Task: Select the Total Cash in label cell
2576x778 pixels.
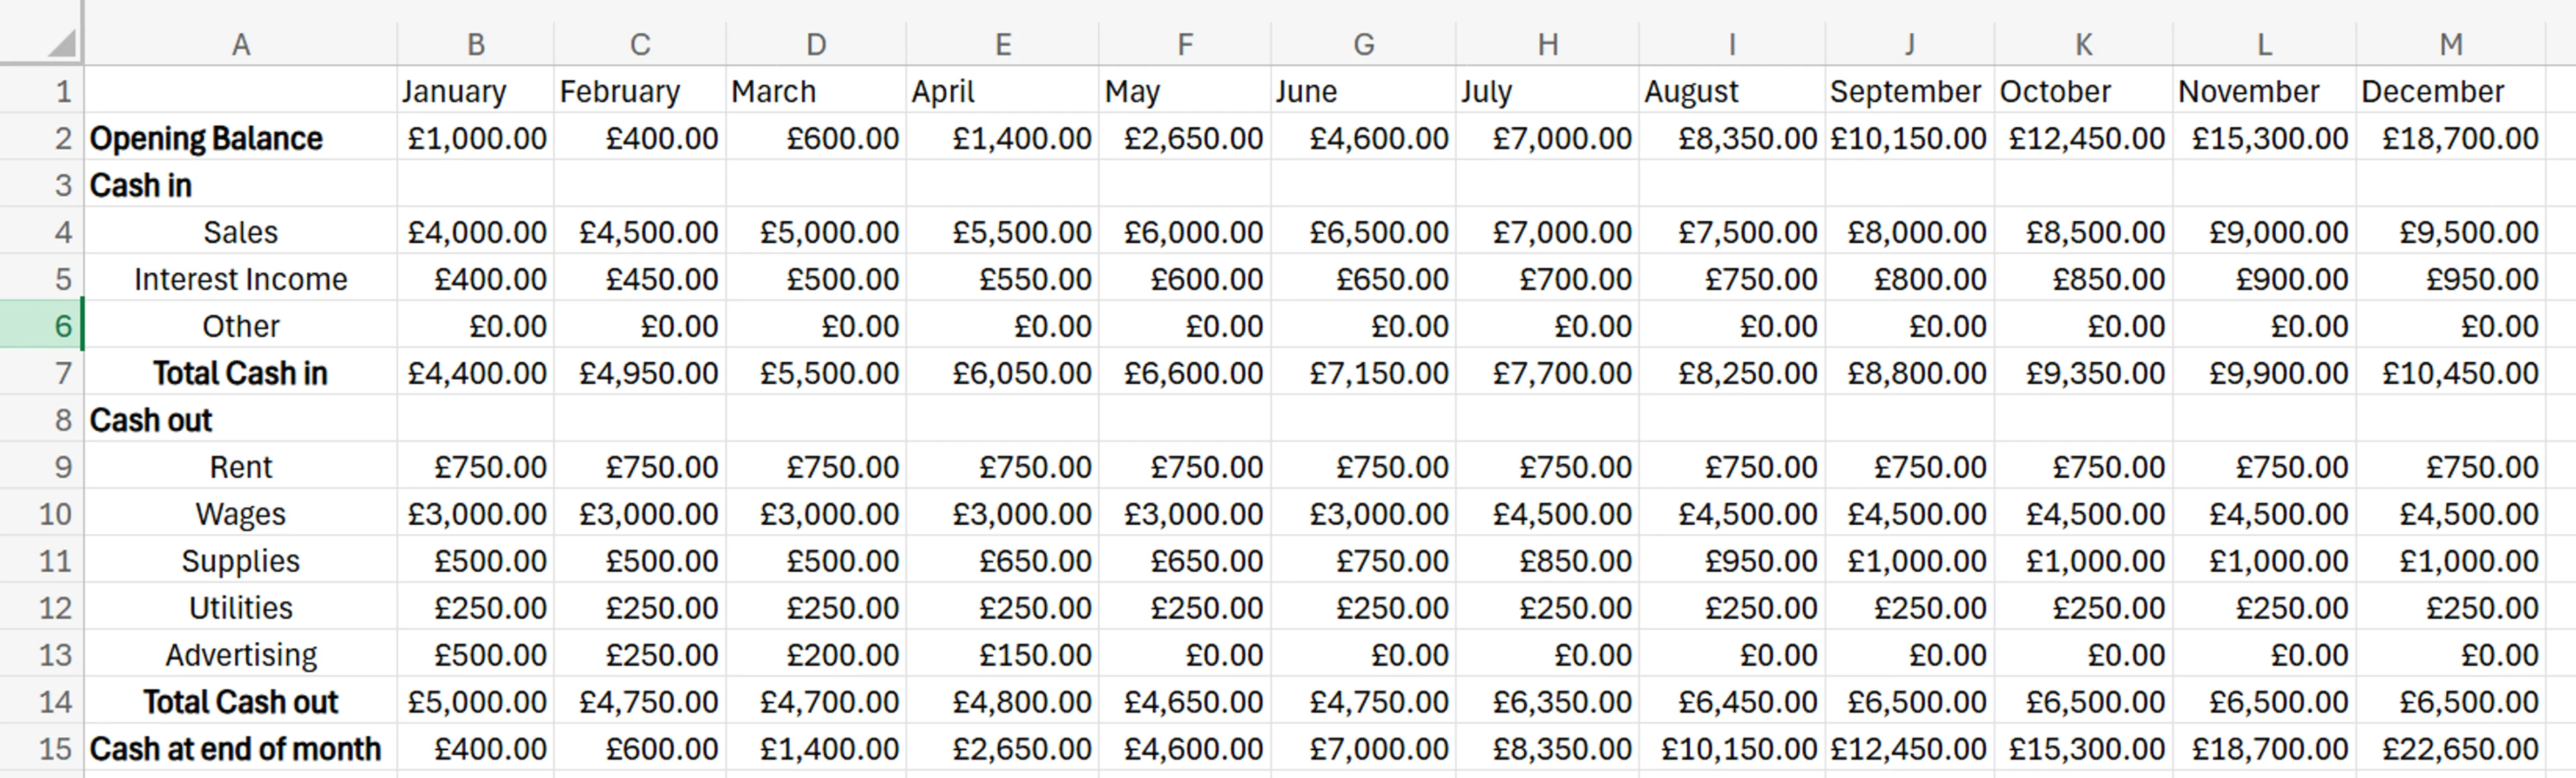Action: pos(240,372)
